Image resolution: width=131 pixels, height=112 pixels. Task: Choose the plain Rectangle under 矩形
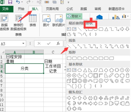pos(69,58)
